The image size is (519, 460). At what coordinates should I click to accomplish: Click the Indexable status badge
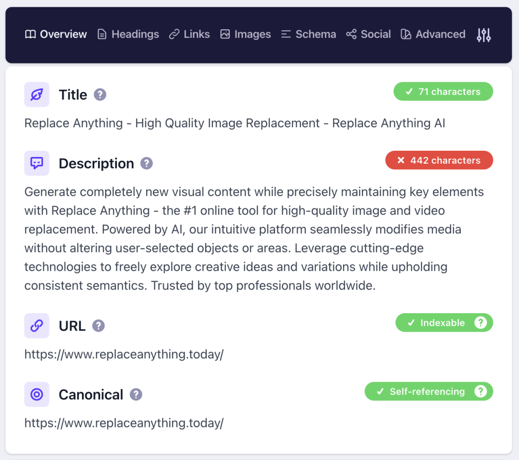[x=444, y=322]
